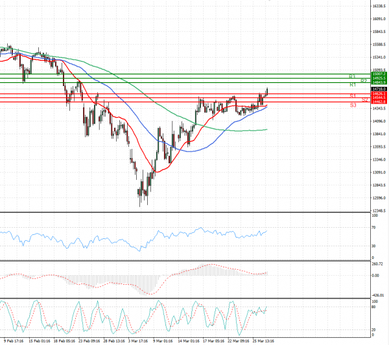Select the red 14544.5 price tag
The height and width of the screenshot is (345, 389).
coord(379,98)
